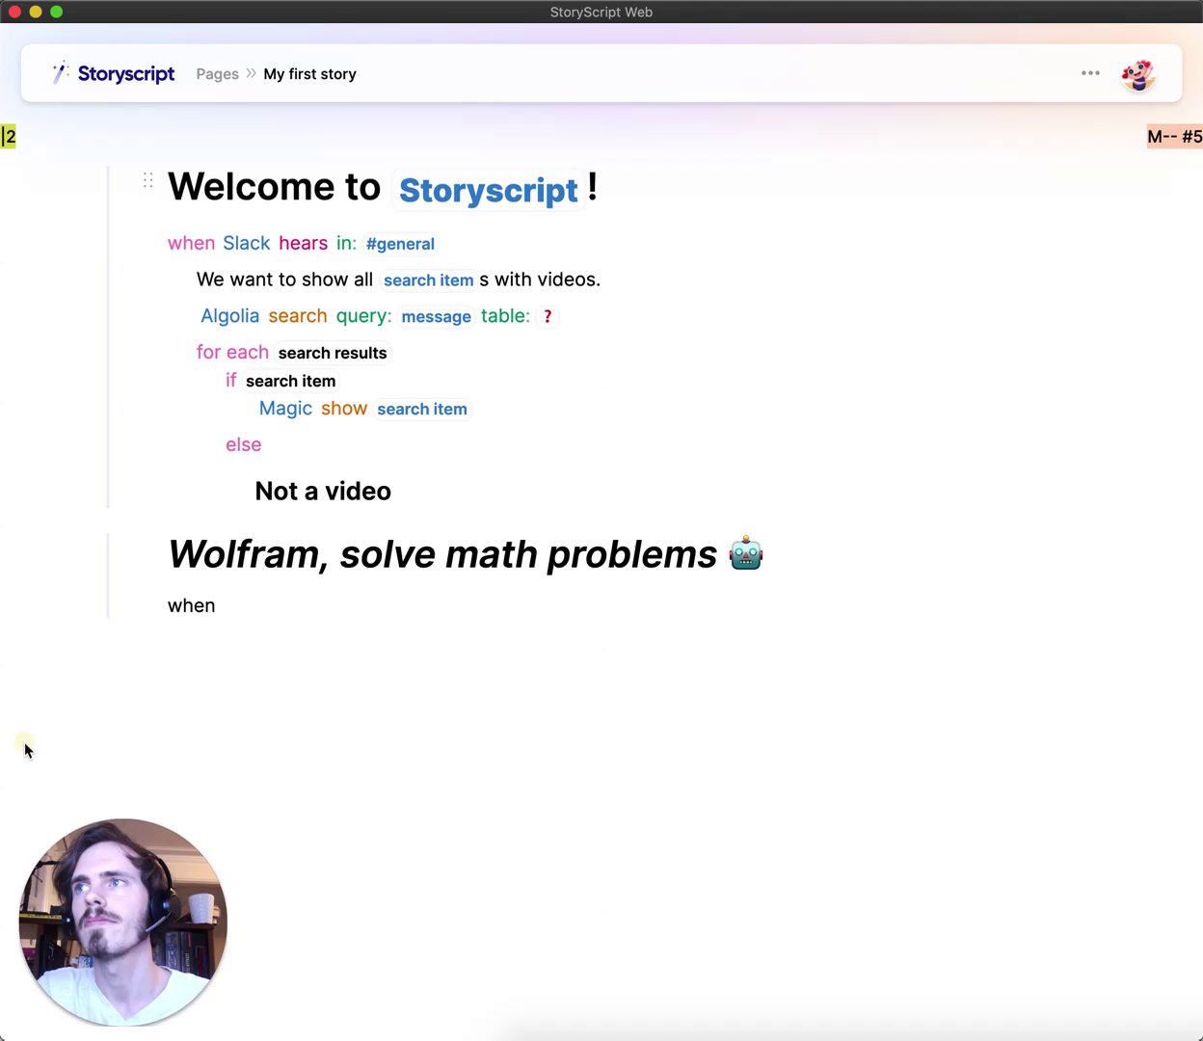Grab the drag handle beside Welcome heading
The image size is (1203, 1041).
[x=147, y=180]
